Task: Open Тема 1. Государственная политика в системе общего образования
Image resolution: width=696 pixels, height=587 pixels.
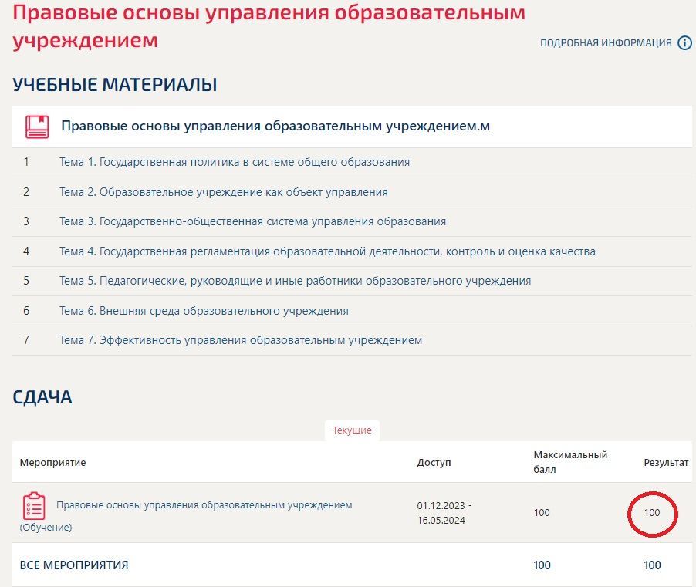Action: (x=235, y=162)
